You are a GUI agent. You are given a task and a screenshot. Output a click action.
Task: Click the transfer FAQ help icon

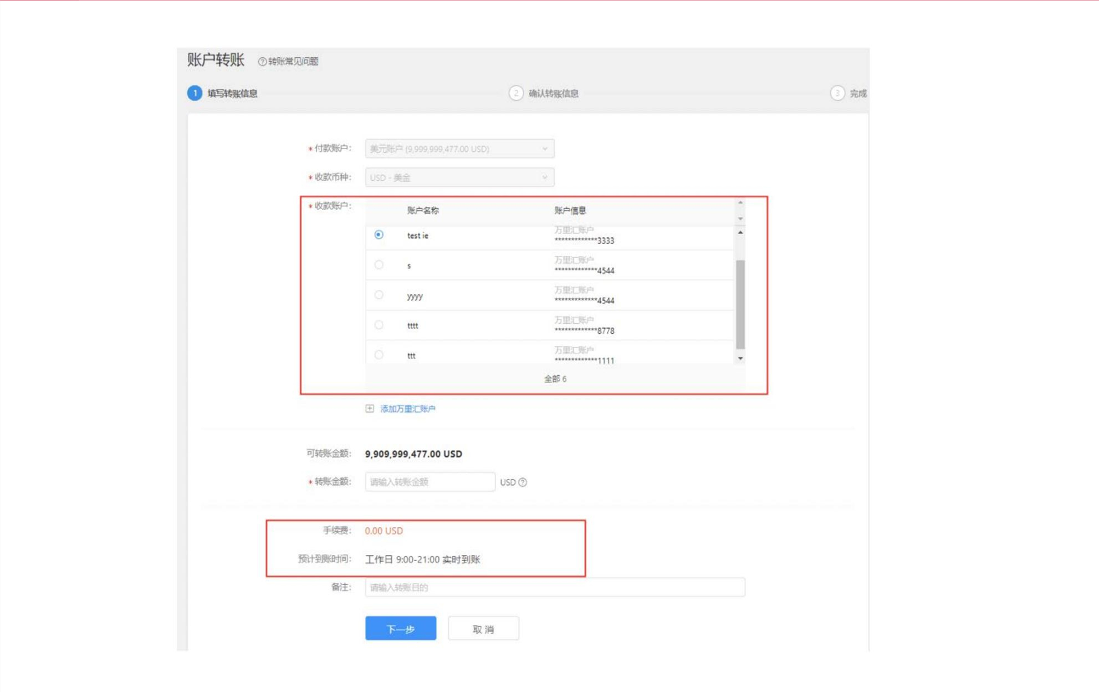pyautogui.click(x=262, y=62)
